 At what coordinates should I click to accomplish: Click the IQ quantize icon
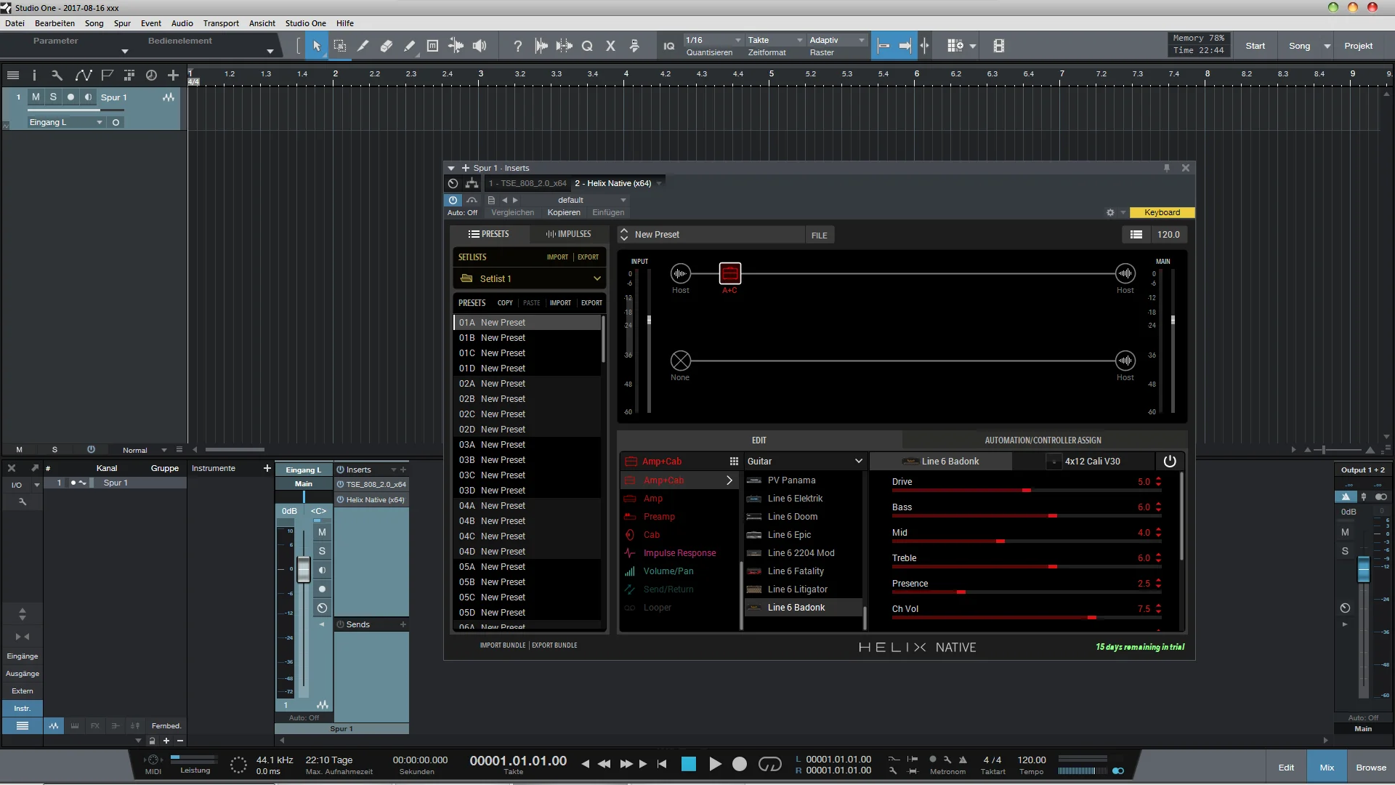(668, 46)
